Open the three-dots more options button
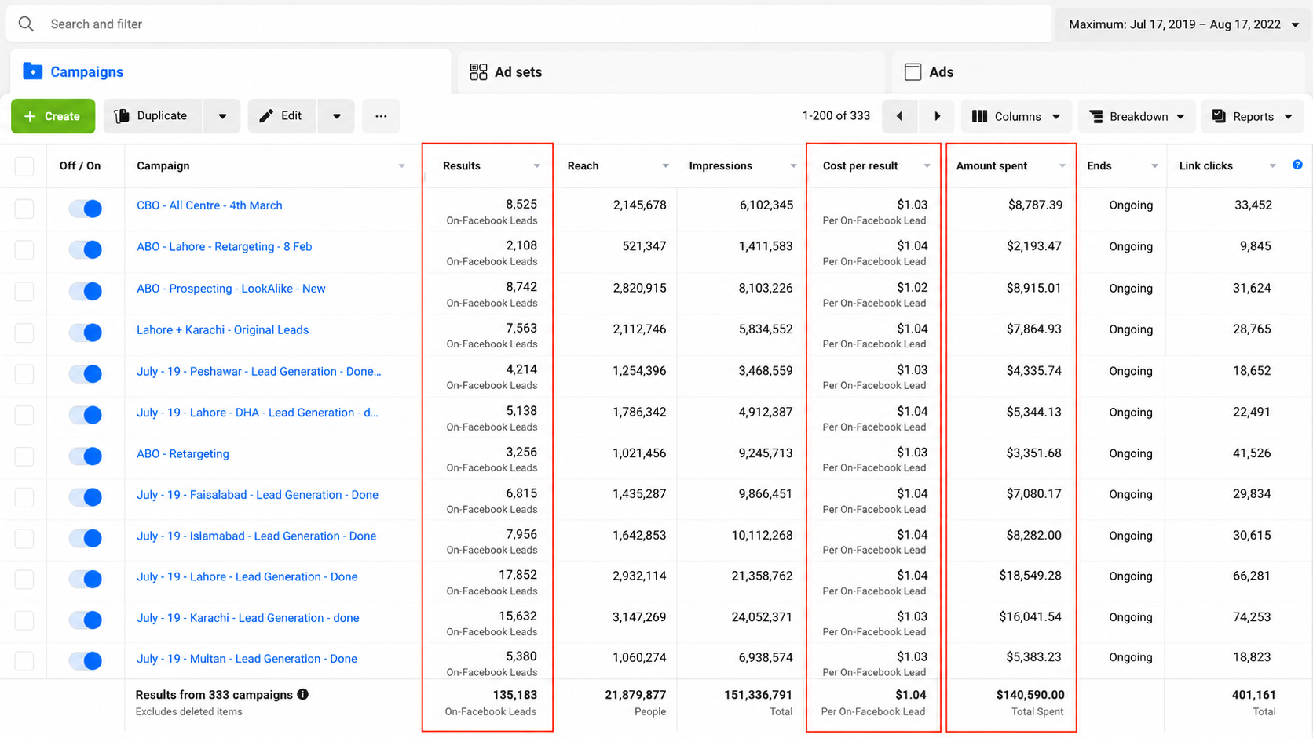The width and height of the screenshot is (1313, 738). click(x=381, y=116)
